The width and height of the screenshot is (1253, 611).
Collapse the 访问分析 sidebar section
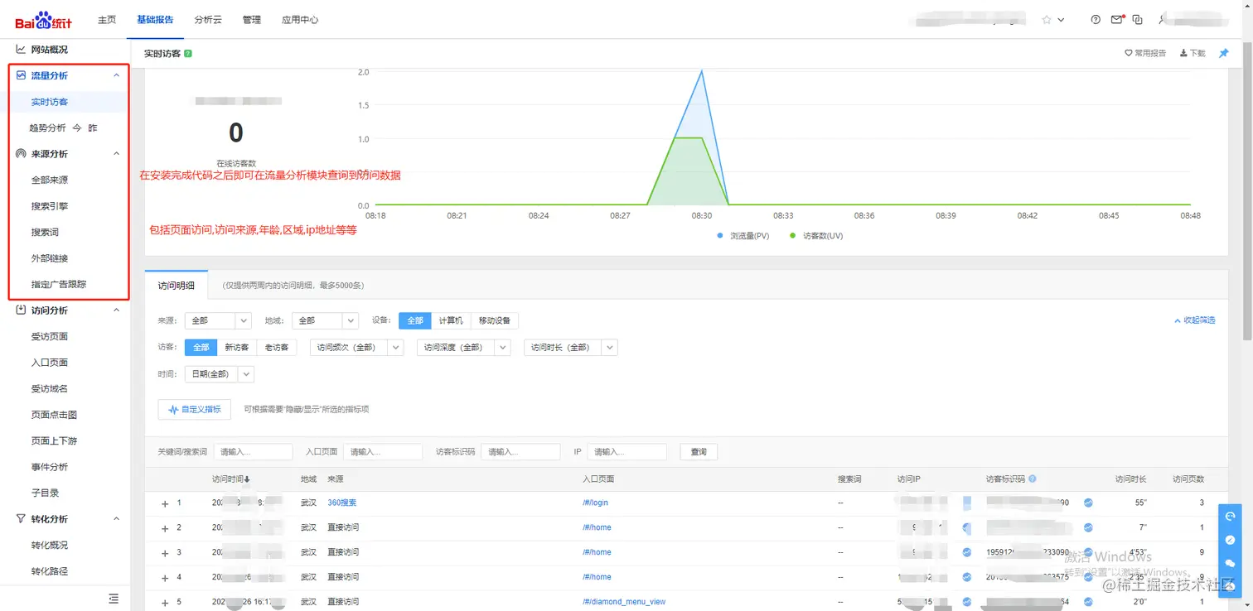click(116, 310)
